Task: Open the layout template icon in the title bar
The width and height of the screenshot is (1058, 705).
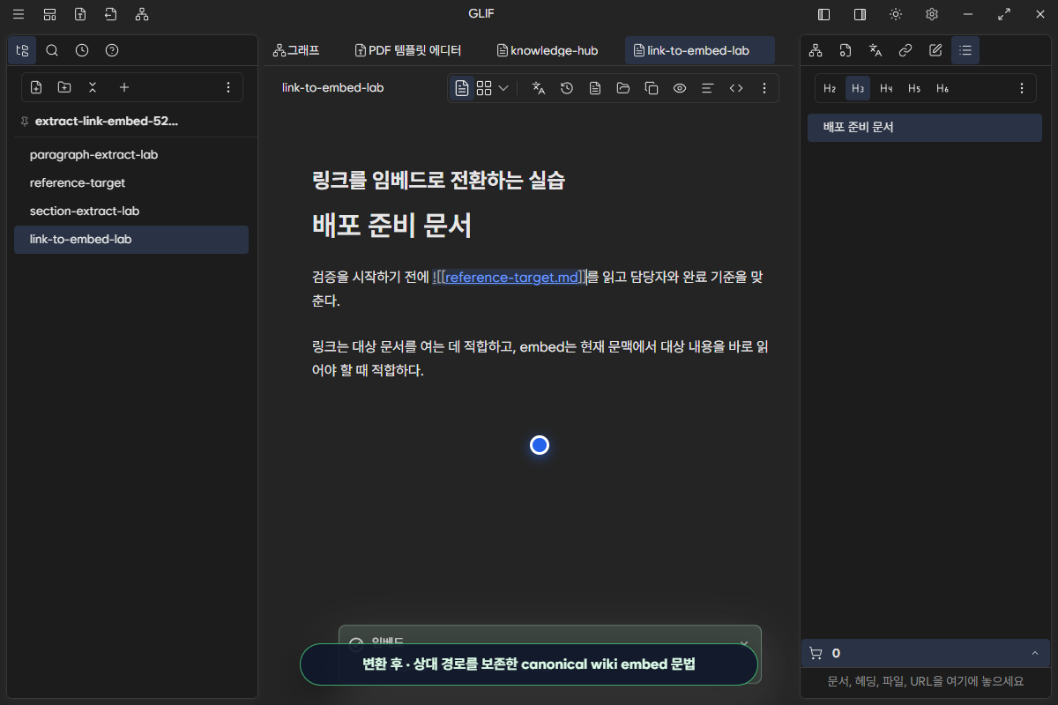Action: 50,14
